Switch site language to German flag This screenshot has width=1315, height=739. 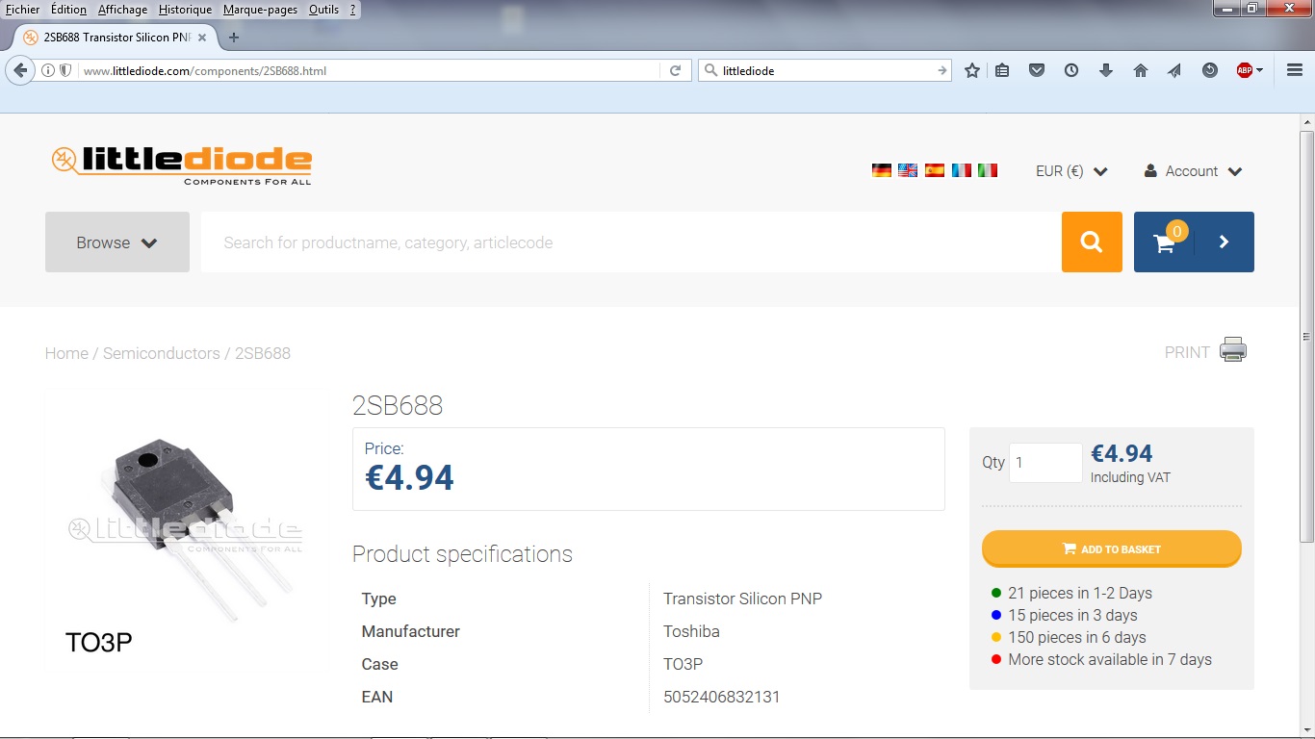[x=882, y=170]
